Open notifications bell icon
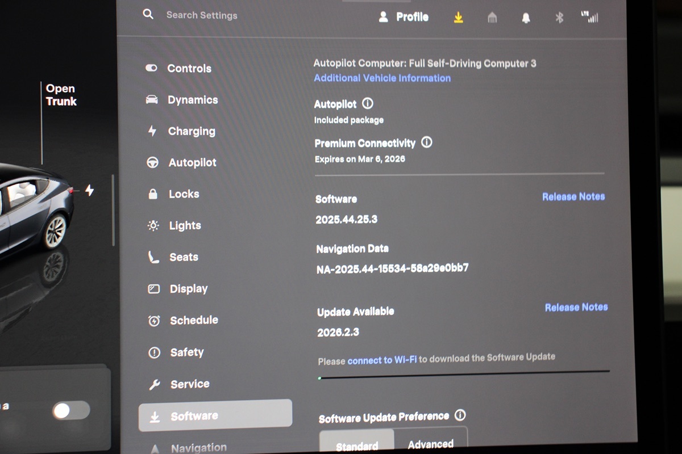Viewport: 682px width, 454px height. coord(526,18)
